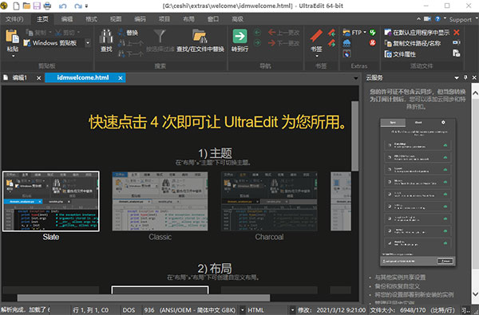The image size is (479, 315).
Task: Click the UltraEdit application logo icon
Action: 4,6
